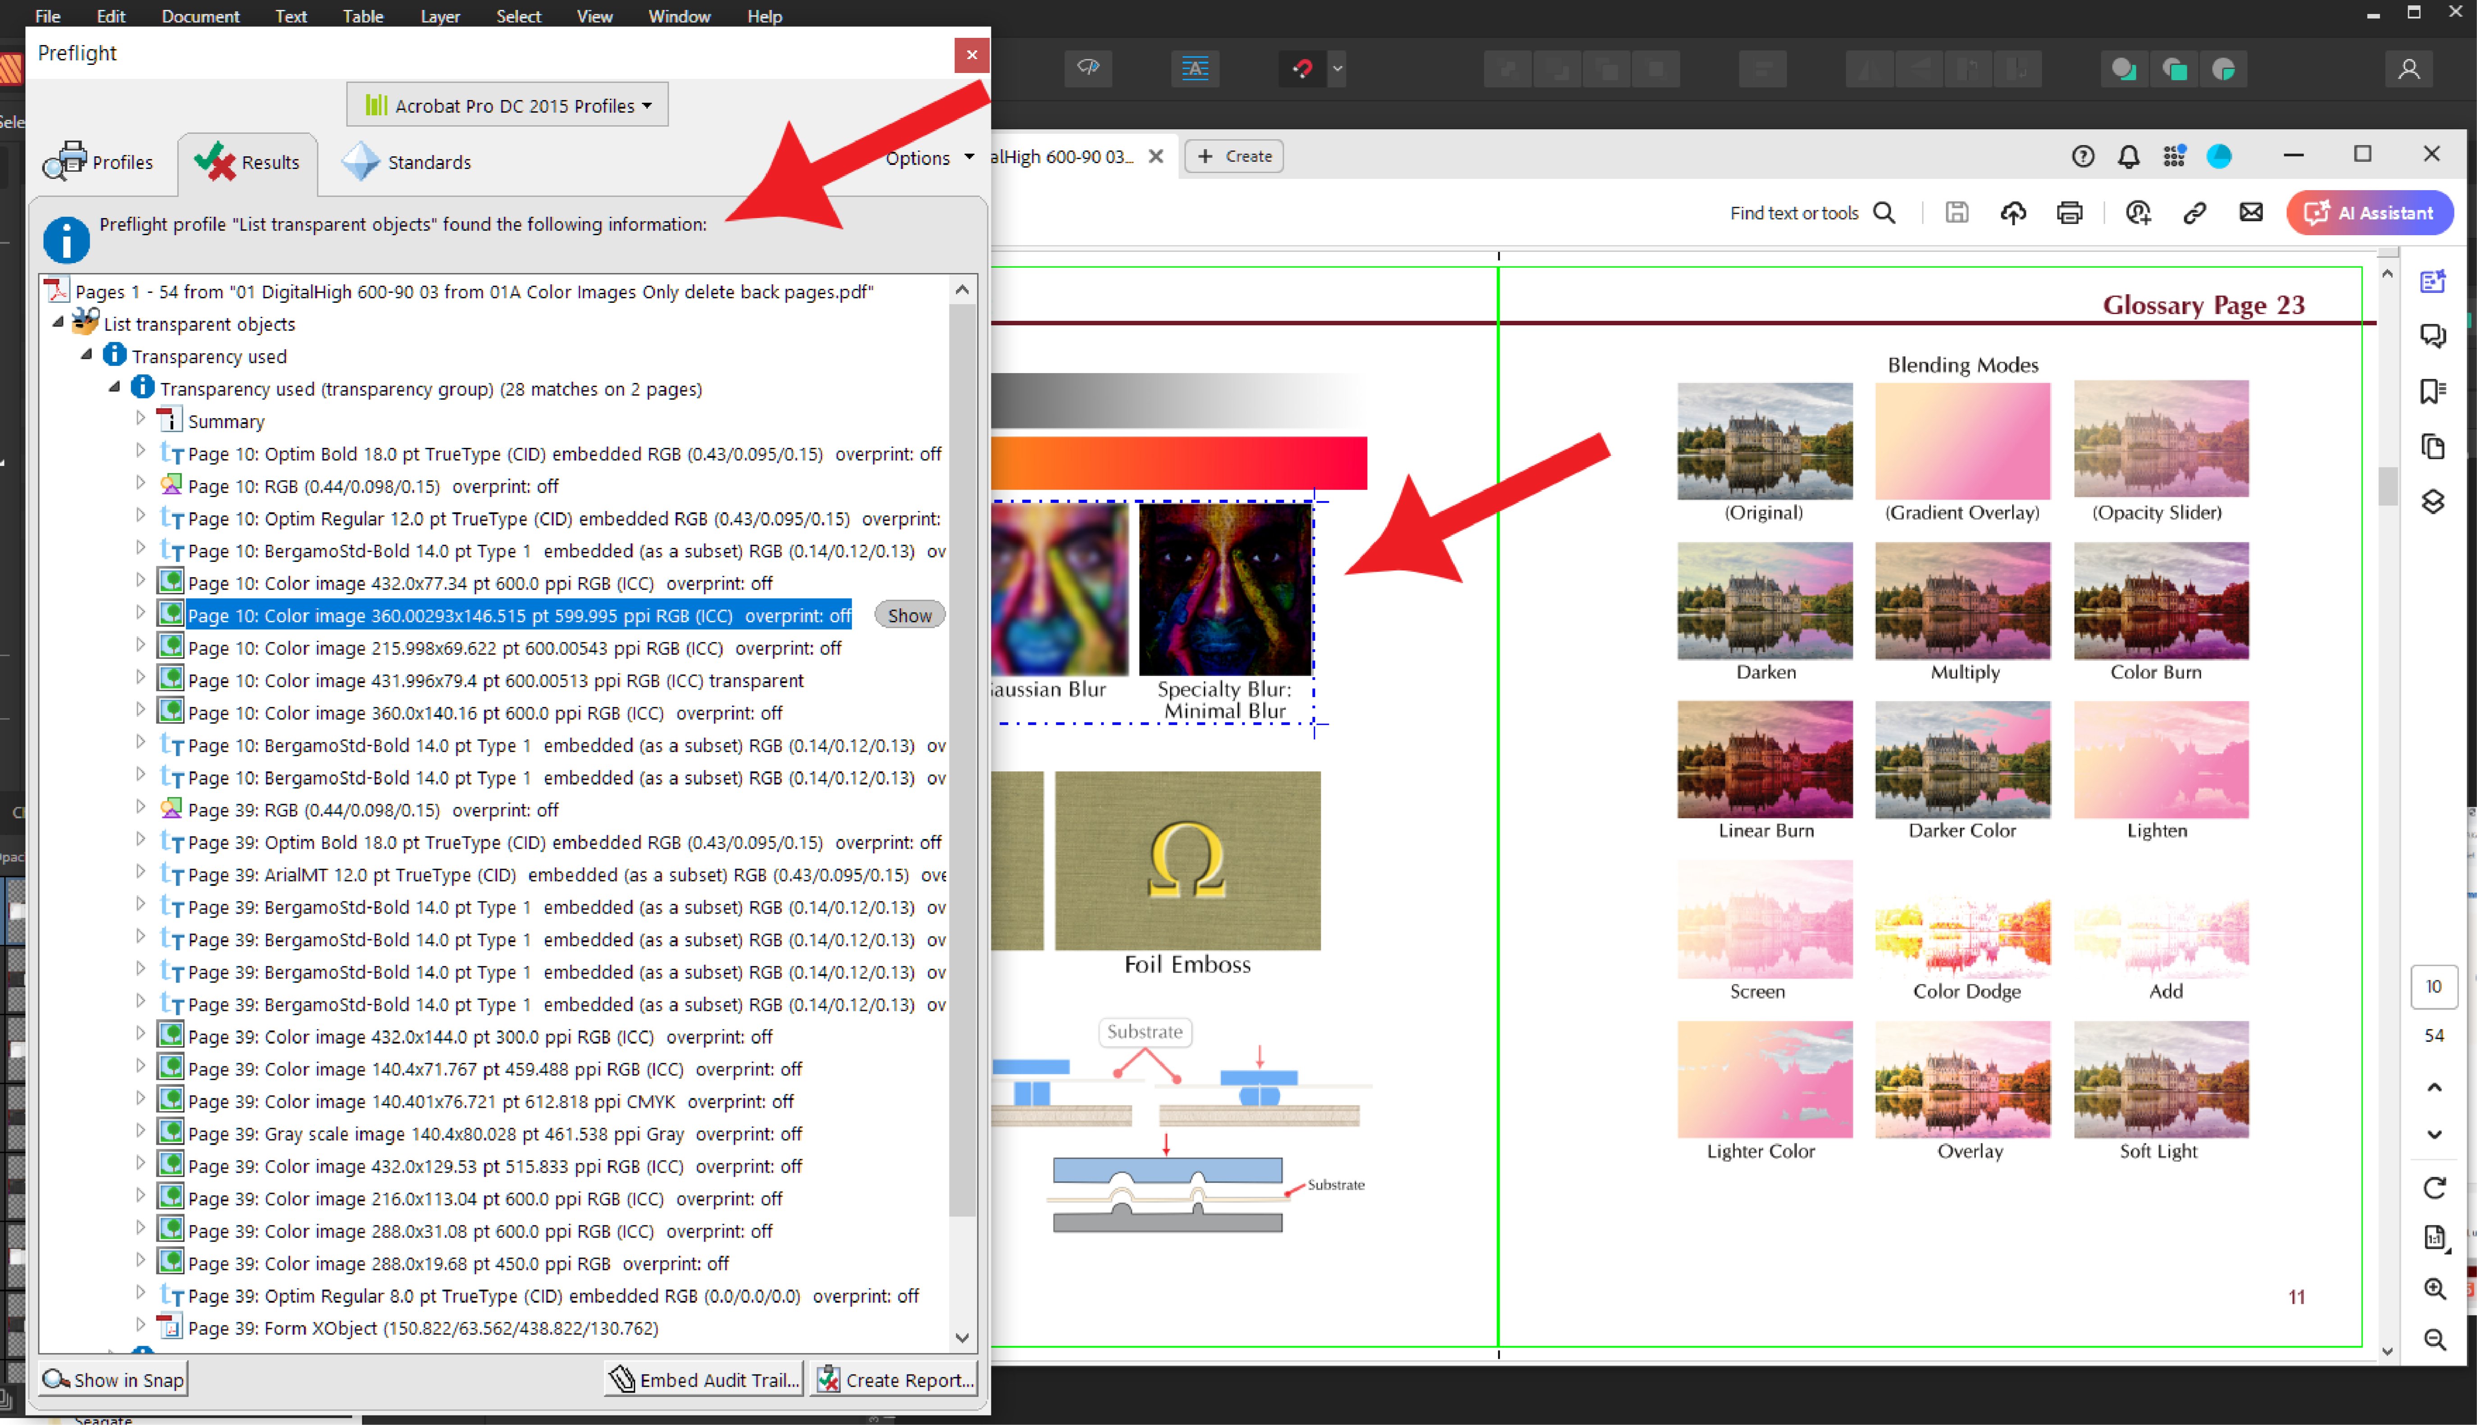Screen dimensions: 2477x1425
Task: Click the Acrobat document vertical scrollbar
Action: pos(2388,487)
